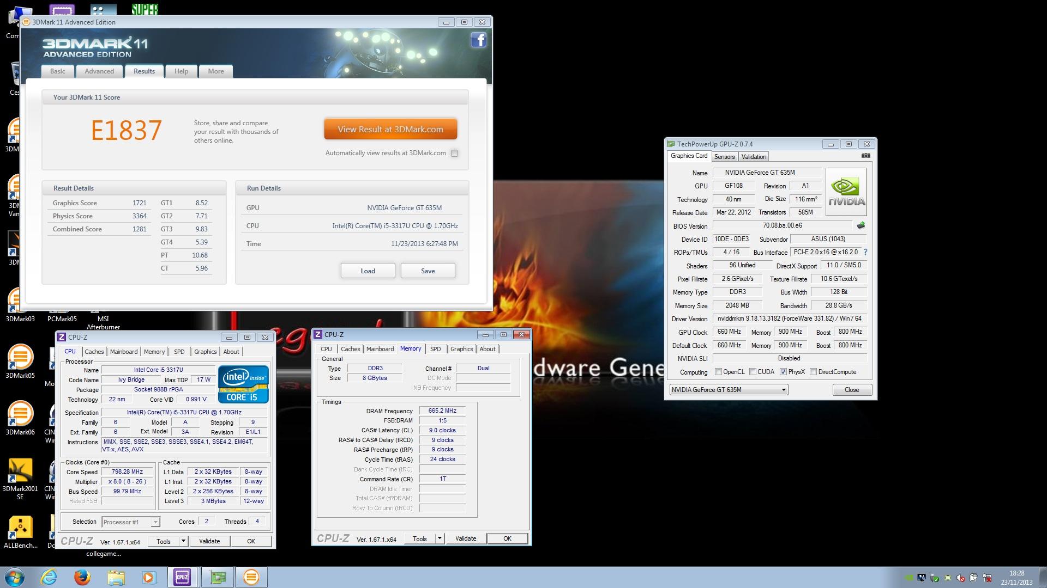Open Caches tab in left CPU-Z window

(x=94, y=352)
